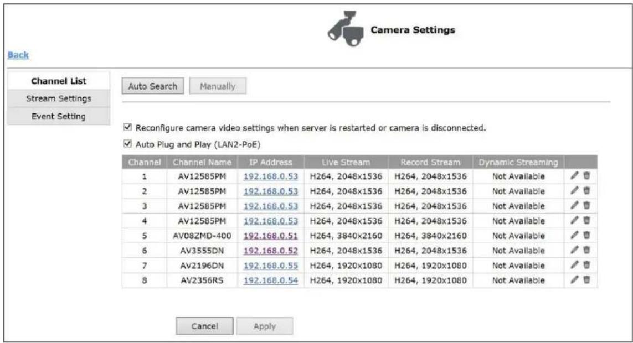Open the Event Setting tab

[59, 116]
